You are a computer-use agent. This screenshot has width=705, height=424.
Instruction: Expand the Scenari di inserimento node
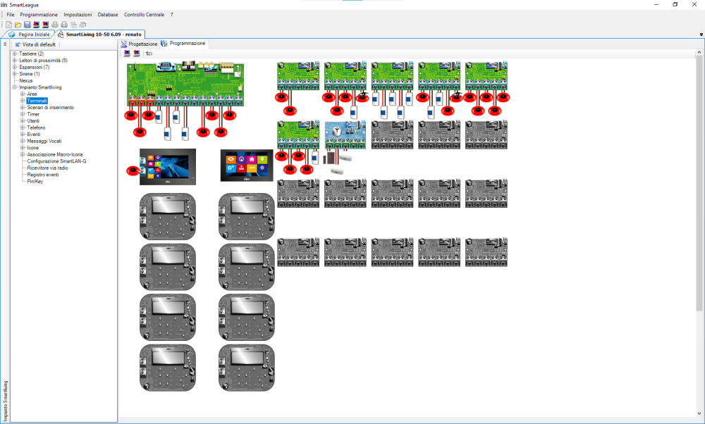23,107
